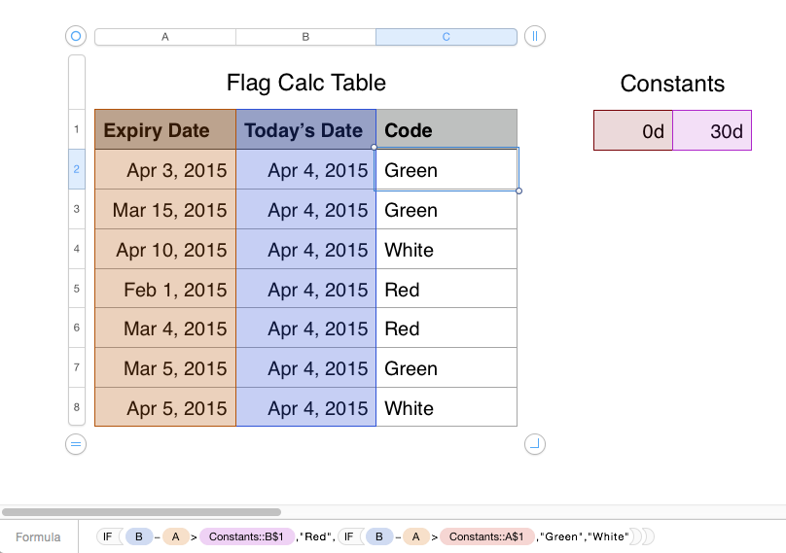Click the Constants::B$1 formula token
The width and height of the screenshot is (786, 553).
tap(246, 536)
